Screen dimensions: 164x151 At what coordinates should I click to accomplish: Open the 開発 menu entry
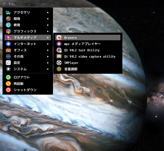pos(28,19)
